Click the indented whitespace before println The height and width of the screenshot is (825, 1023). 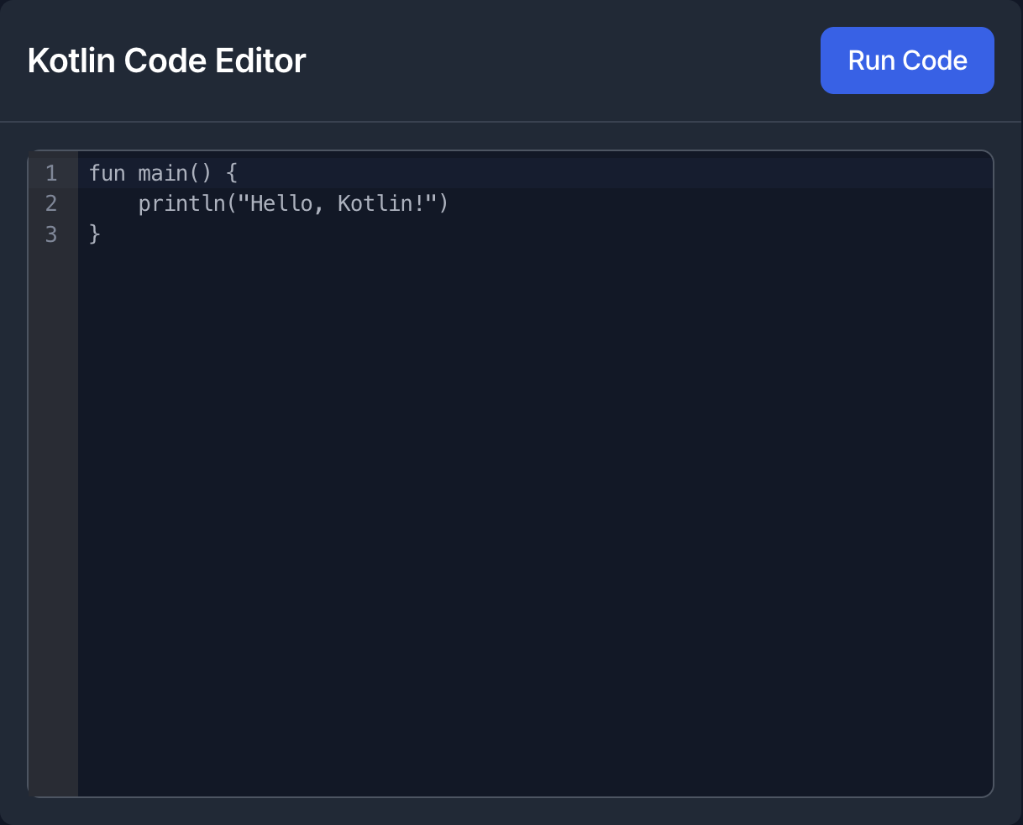coord(112,203)
